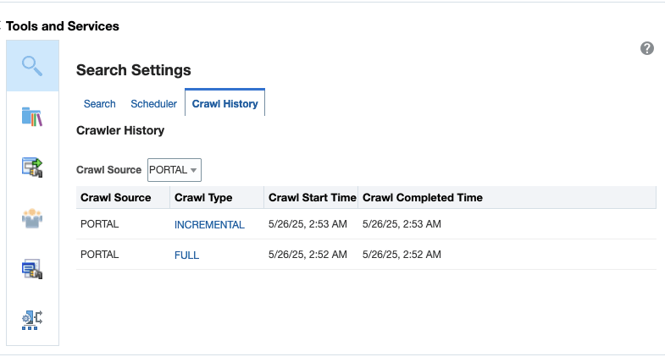Click the Crawl Start Time column header
Viewport: 665px width, 357px height.
312,198
